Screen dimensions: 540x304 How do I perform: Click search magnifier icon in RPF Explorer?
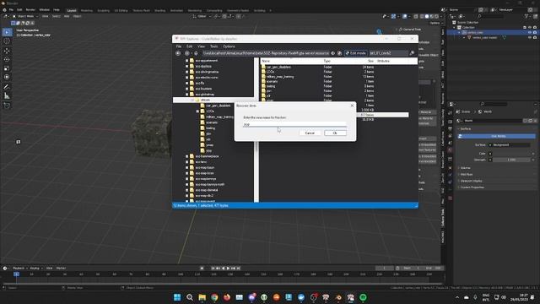pyautogui.click(x=412, y=53)
